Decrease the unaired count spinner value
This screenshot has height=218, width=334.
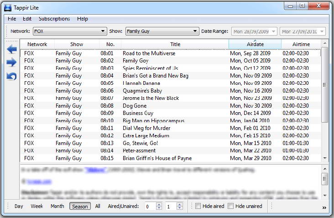click(x=180, y=208)
